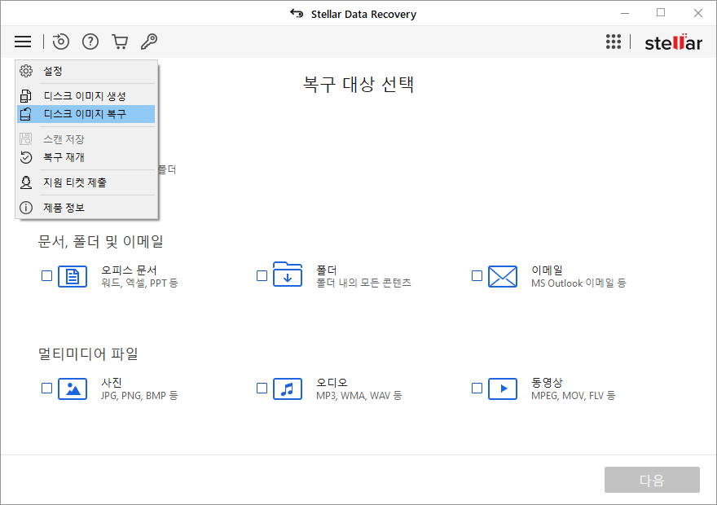
Task: Click the shopping cart buy icon
Action: pos(120,42)
